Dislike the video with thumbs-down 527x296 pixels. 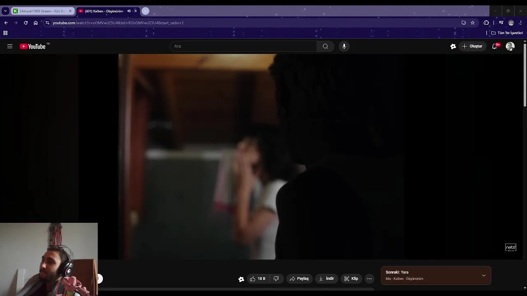point(276,279)
